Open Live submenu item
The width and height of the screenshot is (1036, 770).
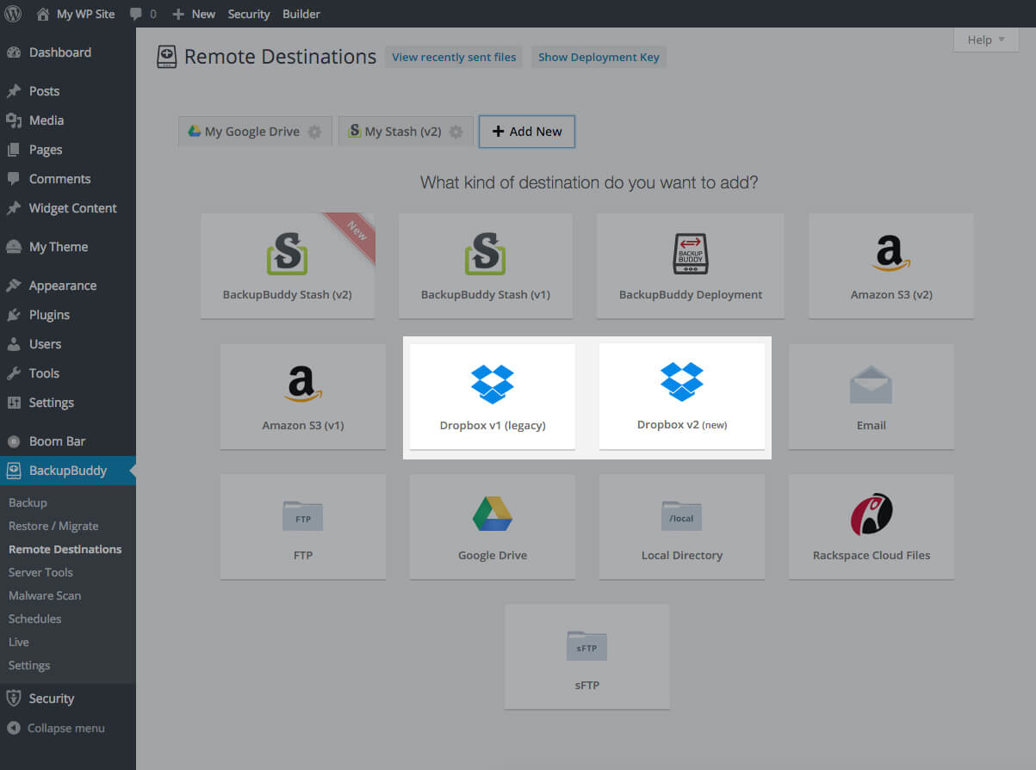tap(18, 642)
